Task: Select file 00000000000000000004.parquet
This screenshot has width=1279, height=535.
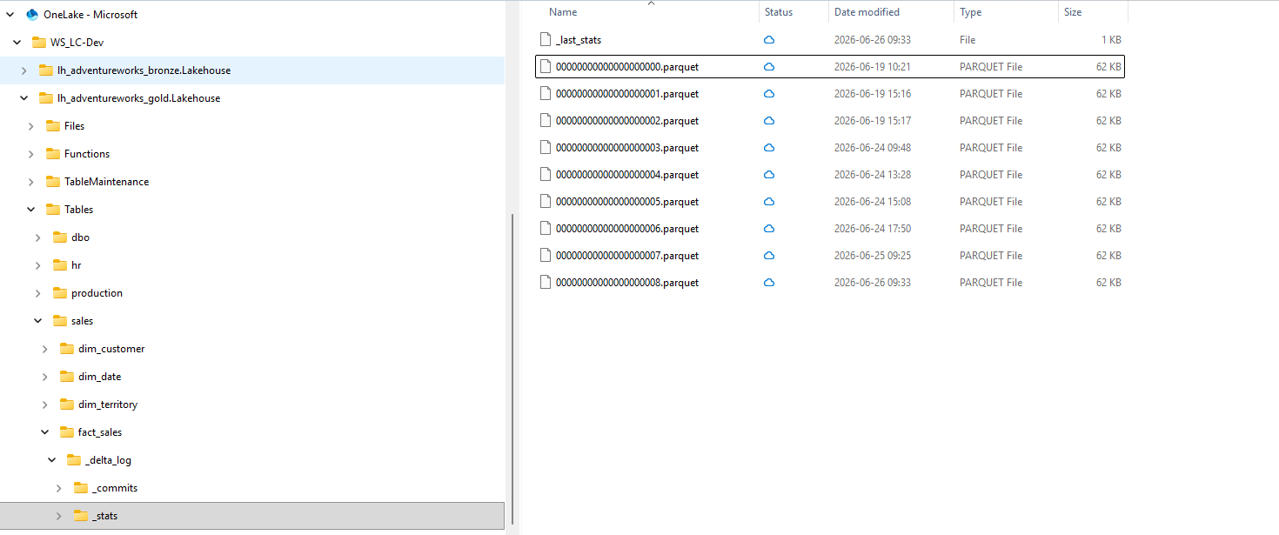Action: click(x=627, y=175)
